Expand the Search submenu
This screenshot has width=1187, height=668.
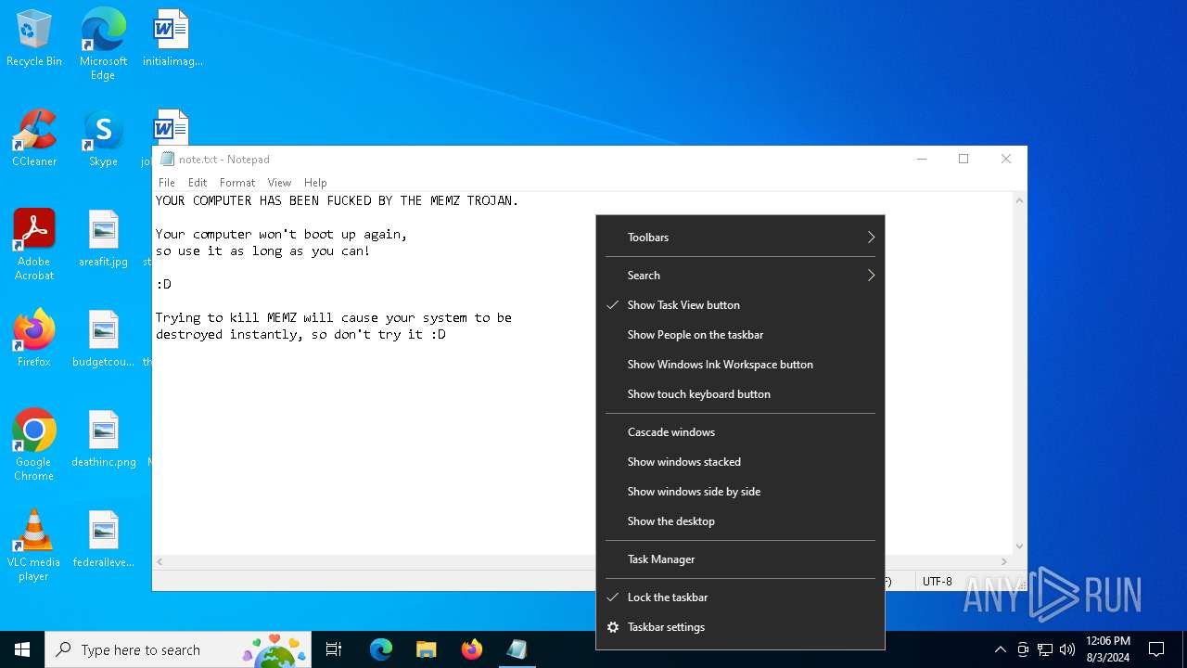pyautogui.click(x=740, y=276)
